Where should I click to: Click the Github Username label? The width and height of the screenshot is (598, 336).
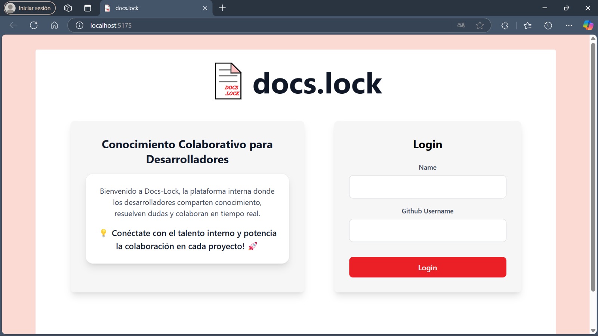428,211
